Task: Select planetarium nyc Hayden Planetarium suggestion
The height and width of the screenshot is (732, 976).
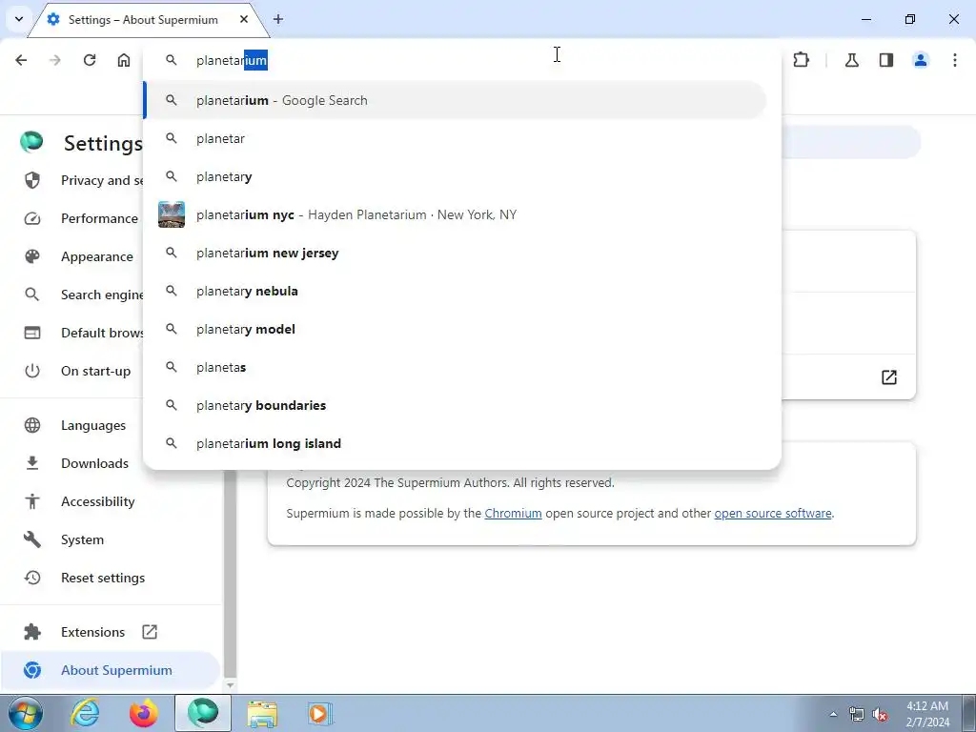Action: tap(455, 214)
